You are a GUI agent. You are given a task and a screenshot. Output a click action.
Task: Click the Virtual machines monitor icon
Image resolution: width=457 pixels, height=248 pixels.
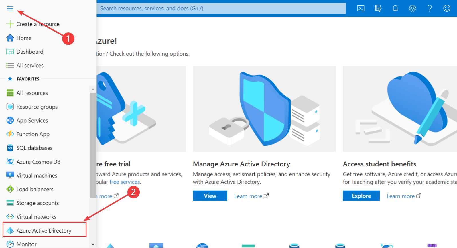pos(10,175)
